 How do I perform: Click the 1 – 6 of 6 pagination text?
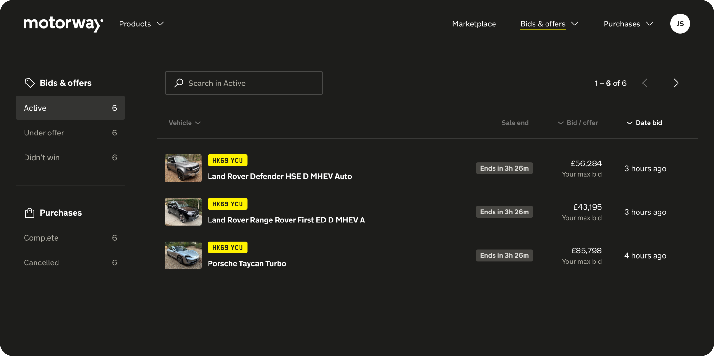pos(610,83)
